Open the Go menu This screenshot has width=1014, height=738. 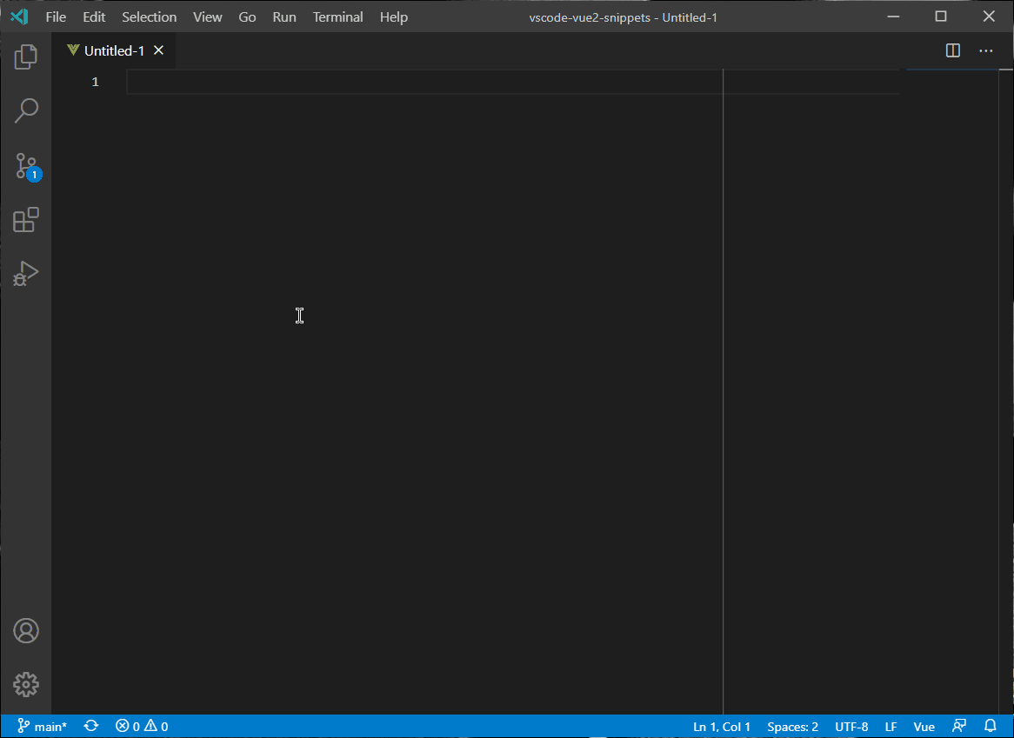point(247,17)
